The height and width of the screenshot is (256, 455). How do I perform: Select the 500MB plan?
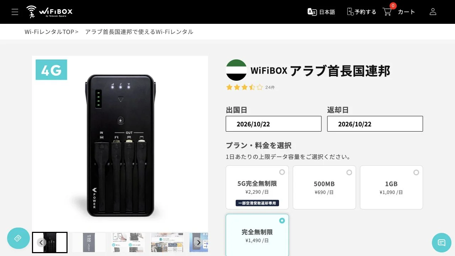click(x=324, y=187)
